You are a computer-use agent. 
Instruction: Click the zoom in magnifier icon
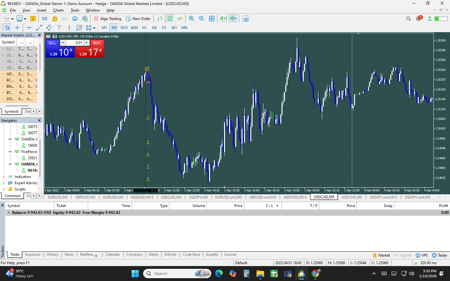pyautogui.click(x=192, y=19)
